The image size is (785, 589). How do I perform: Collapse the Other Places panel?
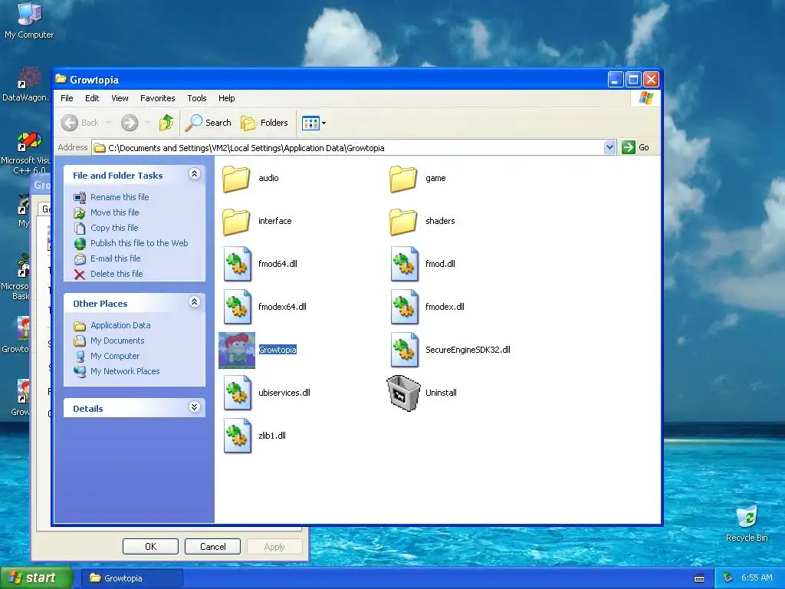[194, 302]
